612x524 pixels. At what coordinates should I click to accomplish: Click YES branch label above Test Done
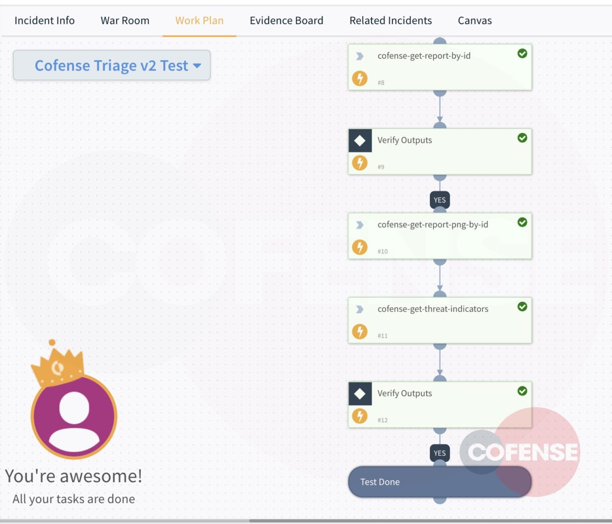[440, 453]
